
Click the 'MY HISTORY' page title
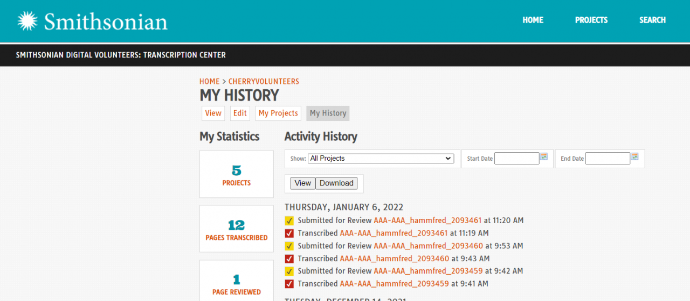(239, 96)
